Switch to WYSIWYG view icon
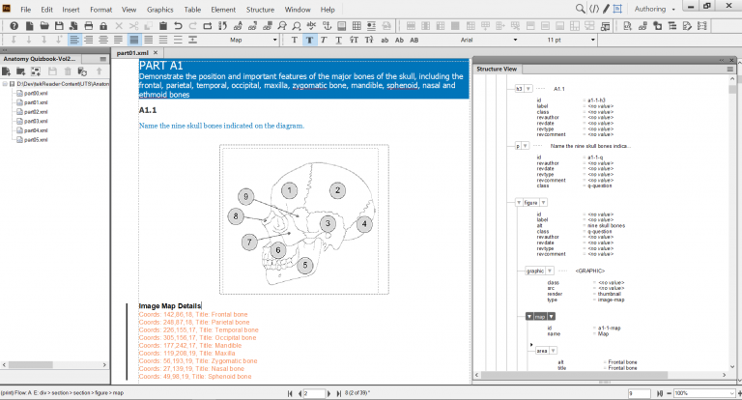Viewport: 742px width, 400px height. [617, 9]
